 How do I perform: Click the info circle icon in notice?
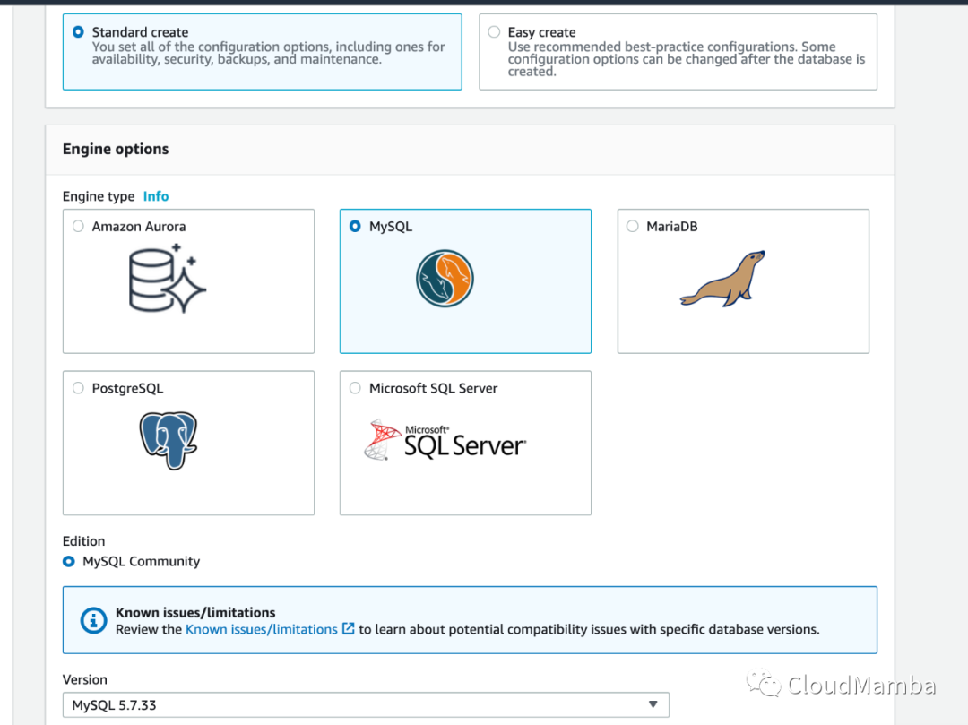point(93,620)
